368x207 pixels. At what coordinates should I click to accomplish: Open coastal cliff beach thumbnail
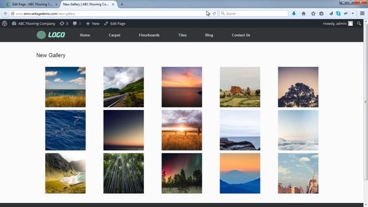[66, 174]
